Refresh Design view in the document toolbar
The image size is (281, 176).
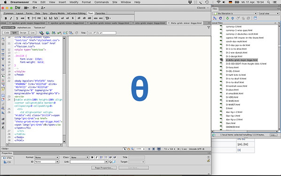coord(77,33)
